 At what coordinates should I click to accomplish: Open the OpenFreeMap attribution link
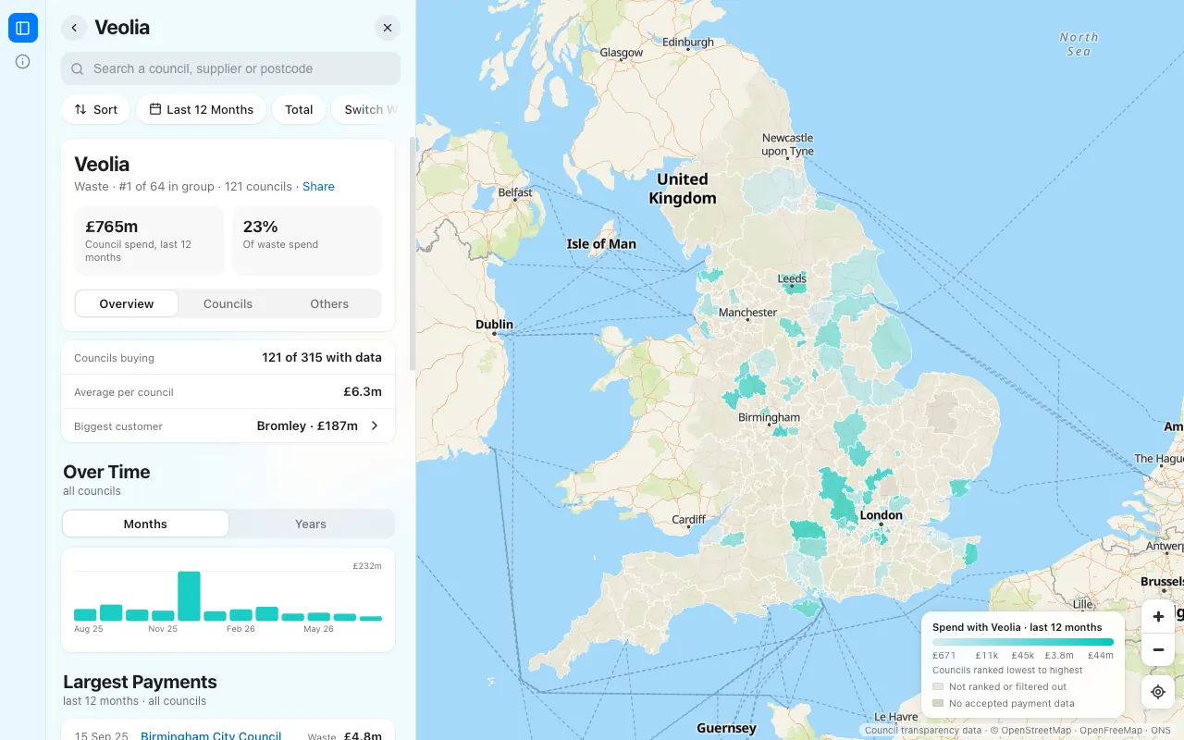click(x=1111, y=731)
